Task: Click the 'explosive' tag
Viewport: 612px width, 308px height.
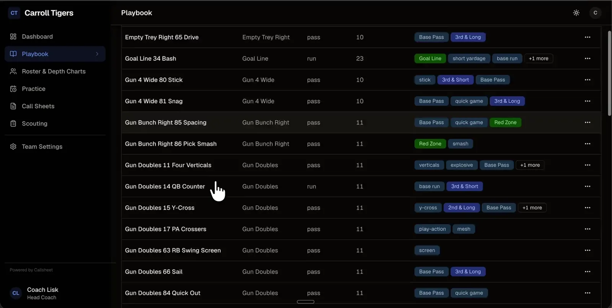Action: (x=462, y=165)
